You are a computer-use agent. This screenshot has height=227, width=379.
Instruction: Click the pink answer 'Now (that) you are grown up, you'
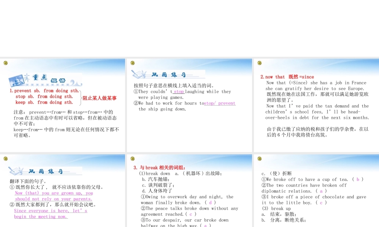[54, 193]
